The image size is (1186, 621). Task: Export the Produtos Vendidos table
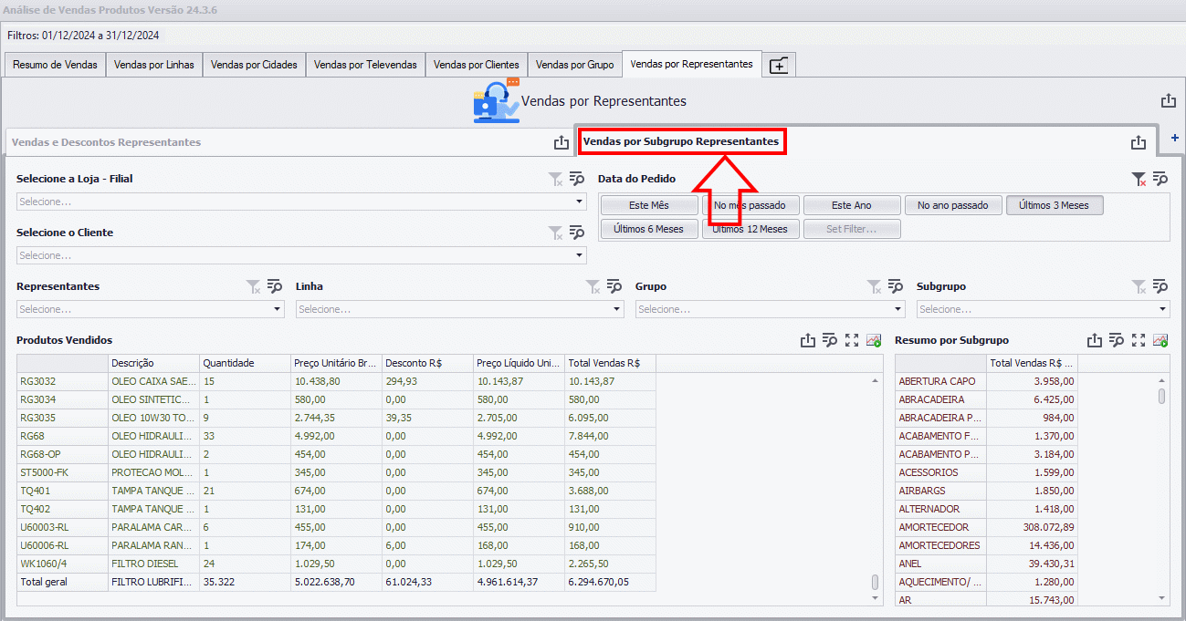(x=807, y=340)
